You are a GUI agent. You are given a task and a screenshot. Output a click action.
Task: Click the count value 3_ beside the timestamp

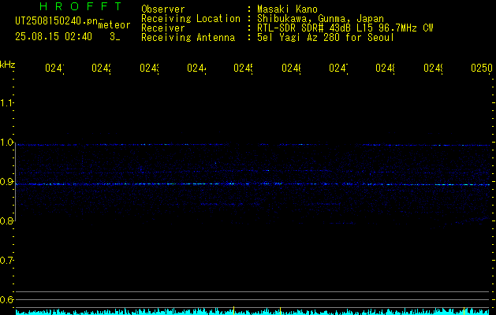click(114, 37)
